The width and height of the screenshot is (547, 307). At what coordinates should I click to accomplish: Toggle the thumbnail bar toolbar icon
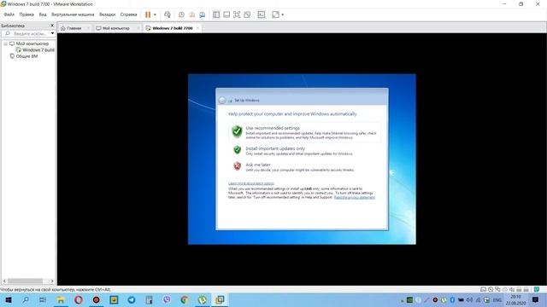(226, 14)
